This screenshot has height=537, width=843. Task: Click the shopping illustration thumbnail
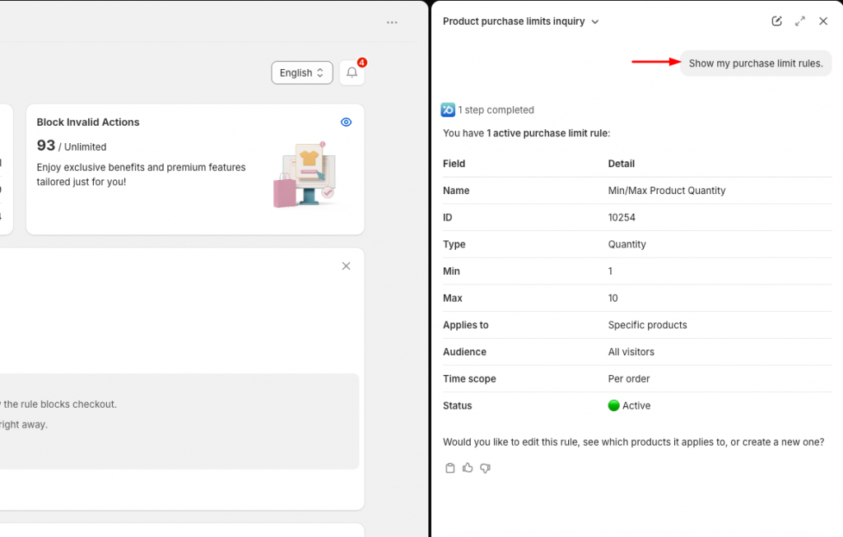[x=305, y=174]
